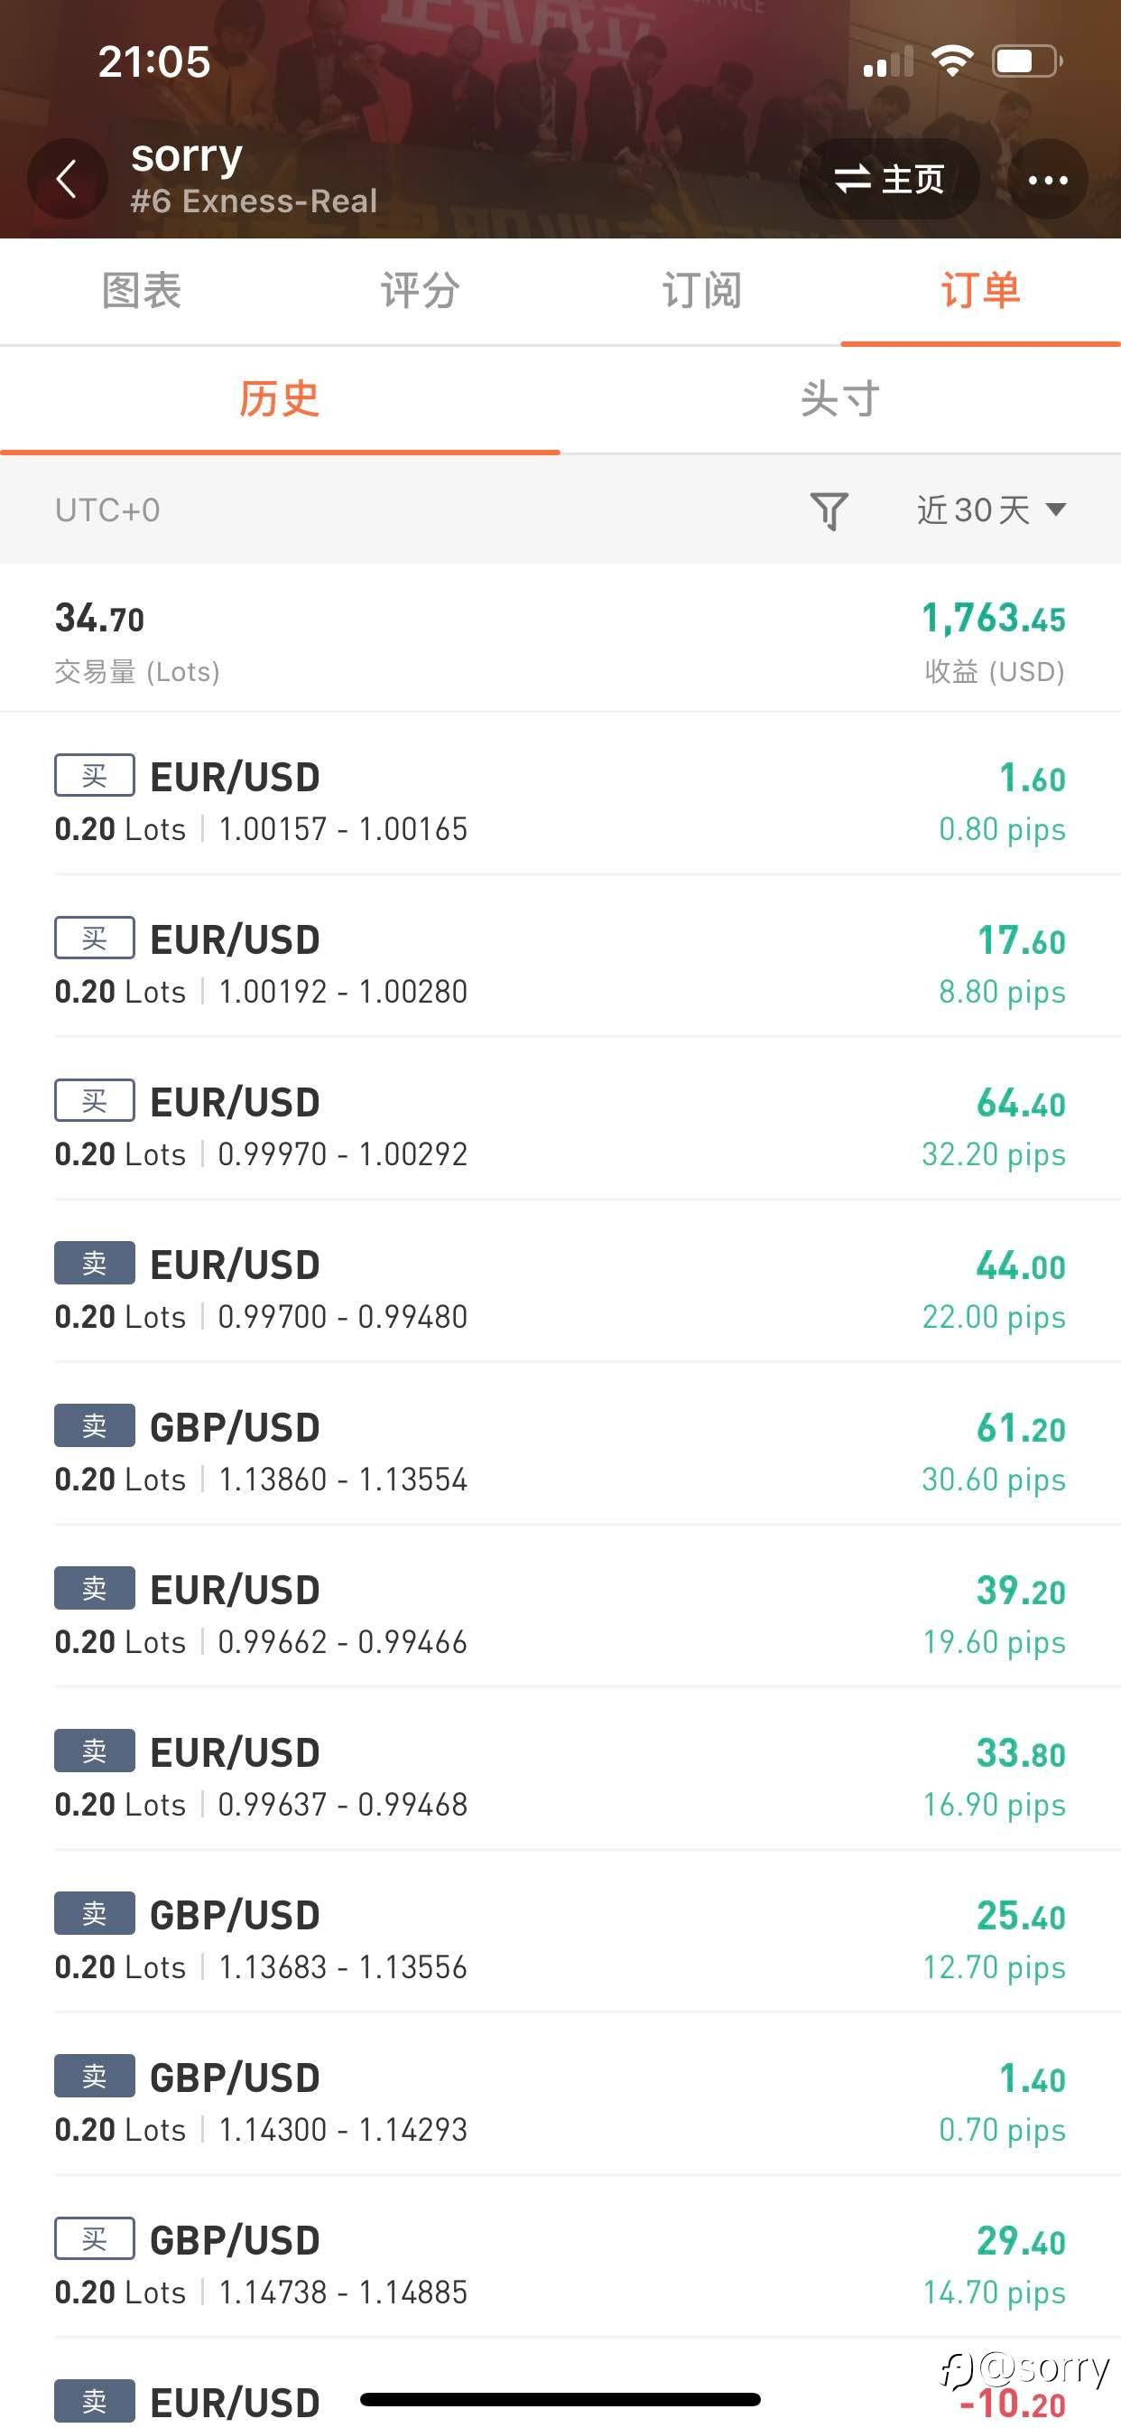Tap the 卖 tag on GBP/USD 1.13860 order
The image size is (1121, 2428).
click(94, 1426)
